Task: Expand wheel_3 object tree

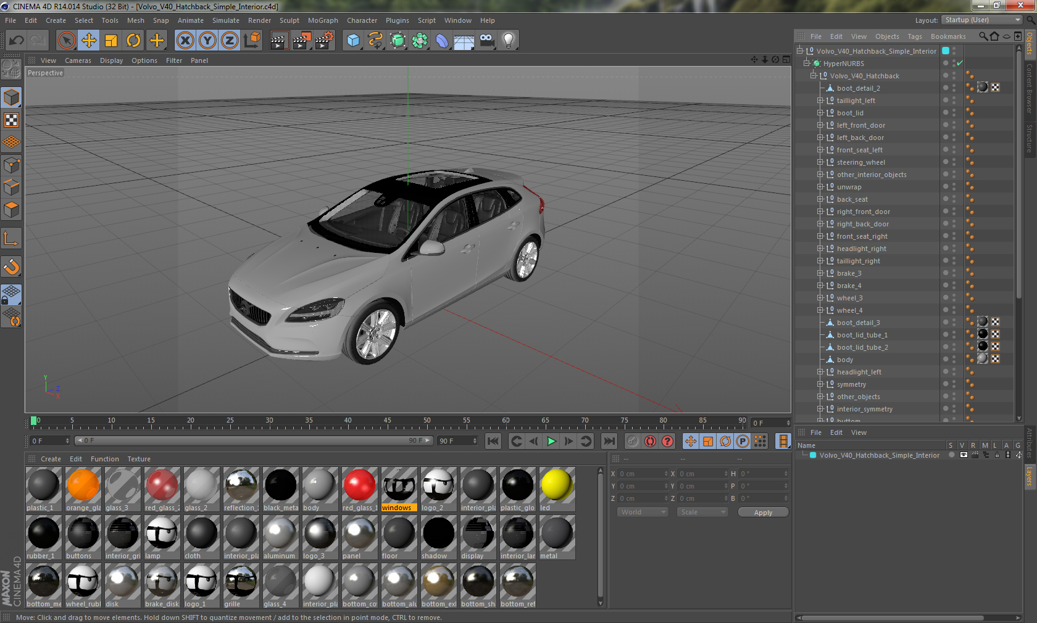Action: 820,298
